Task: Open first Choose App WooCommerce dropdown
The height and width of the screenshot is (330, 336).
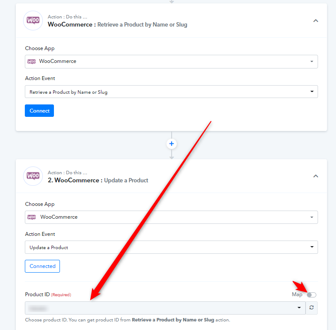Action: pyautogui.click(x=171, y=62)
